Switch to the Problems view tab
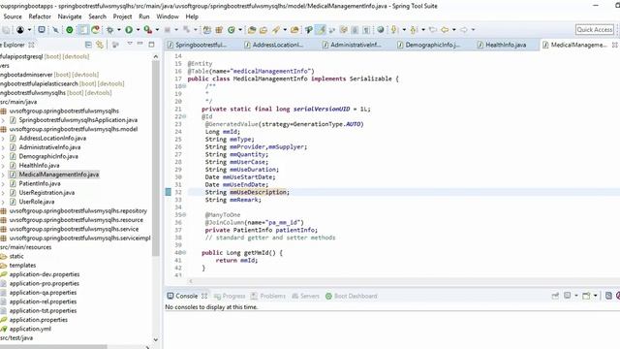The width and height of the screenshot is (620, 349). (268, 296)
